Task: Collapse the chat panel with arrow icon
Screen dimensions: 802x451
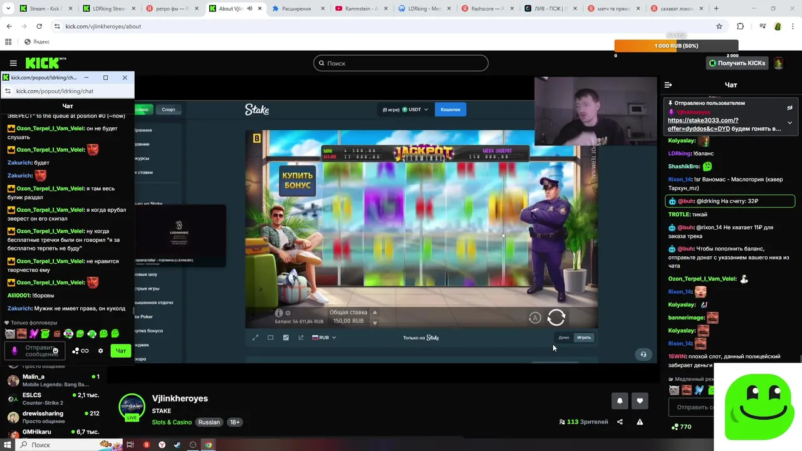Action: click(x=668, y=85)
